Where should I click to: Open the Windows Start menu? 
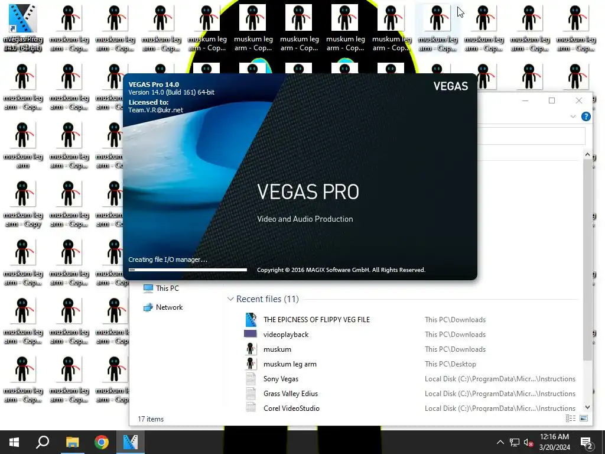[14, 442]
